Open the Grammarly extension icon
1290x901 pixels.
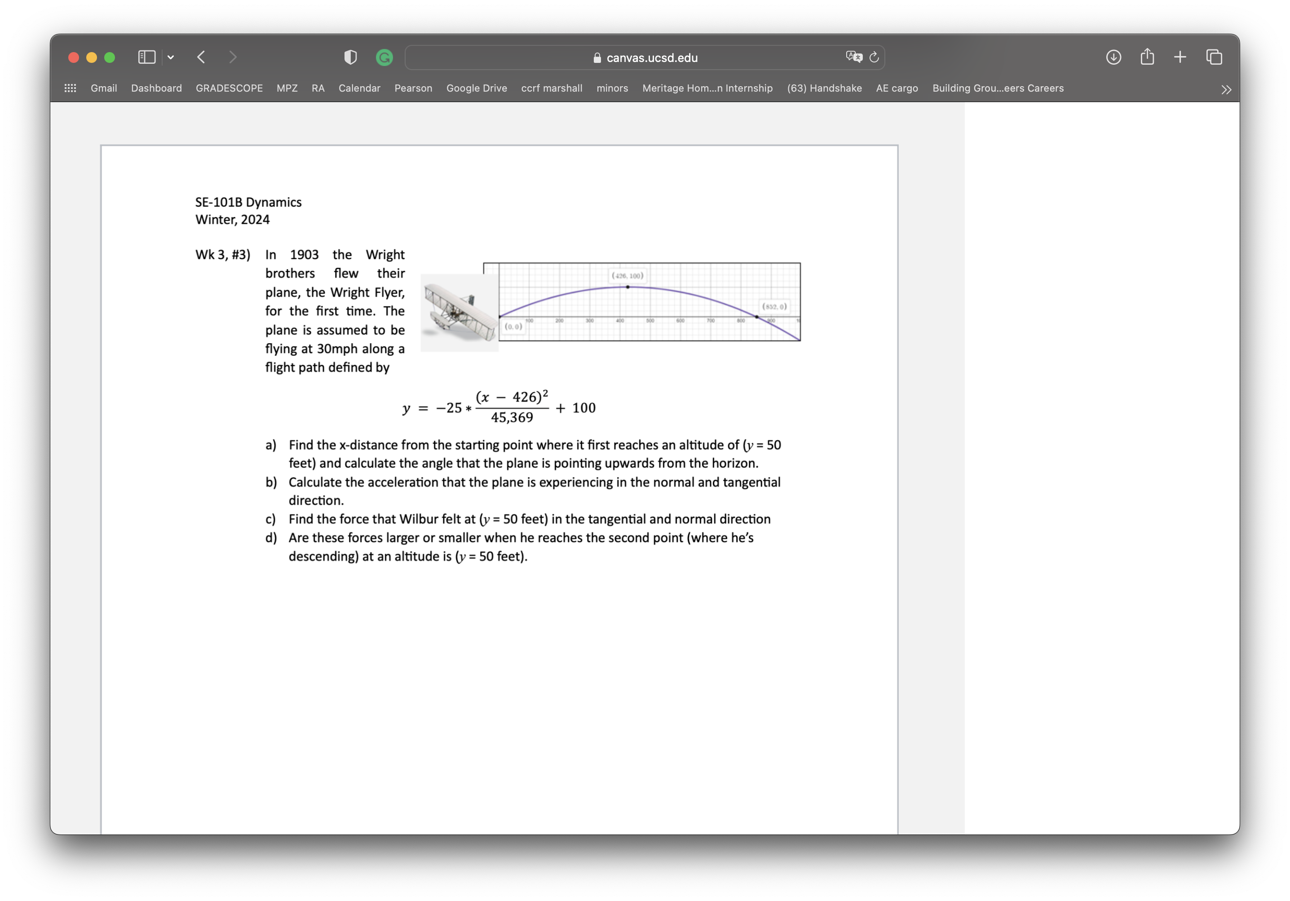(x=384, y=57)
